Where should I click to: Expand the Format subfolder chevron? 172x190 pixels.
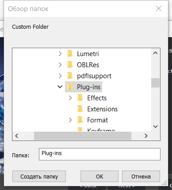[70, 120]
